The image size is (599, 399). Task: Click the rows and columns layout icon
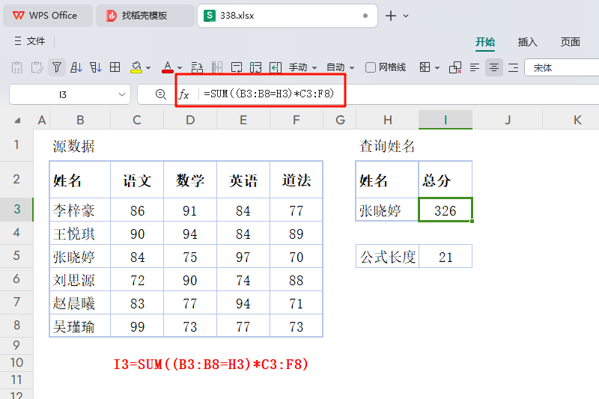255,67
